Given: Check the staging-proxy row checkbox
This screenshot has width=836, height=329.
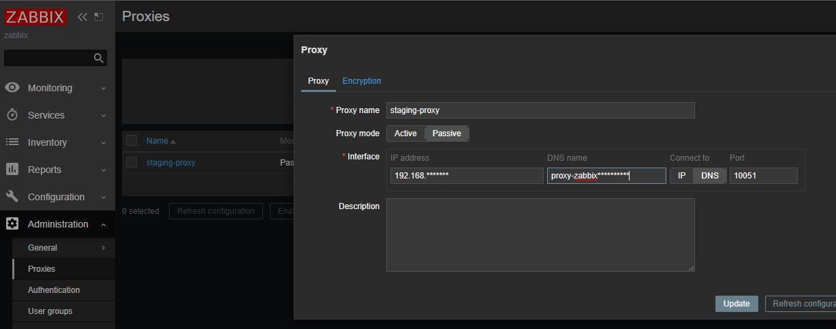Looking at the screenshot, I should click(x=132, y=162).
